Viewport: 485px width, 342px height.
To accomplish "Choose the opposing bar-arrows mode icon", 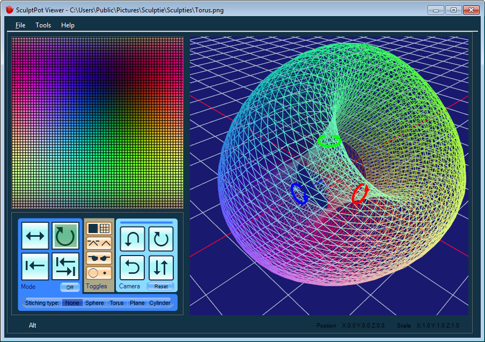I will click(65, 266).
